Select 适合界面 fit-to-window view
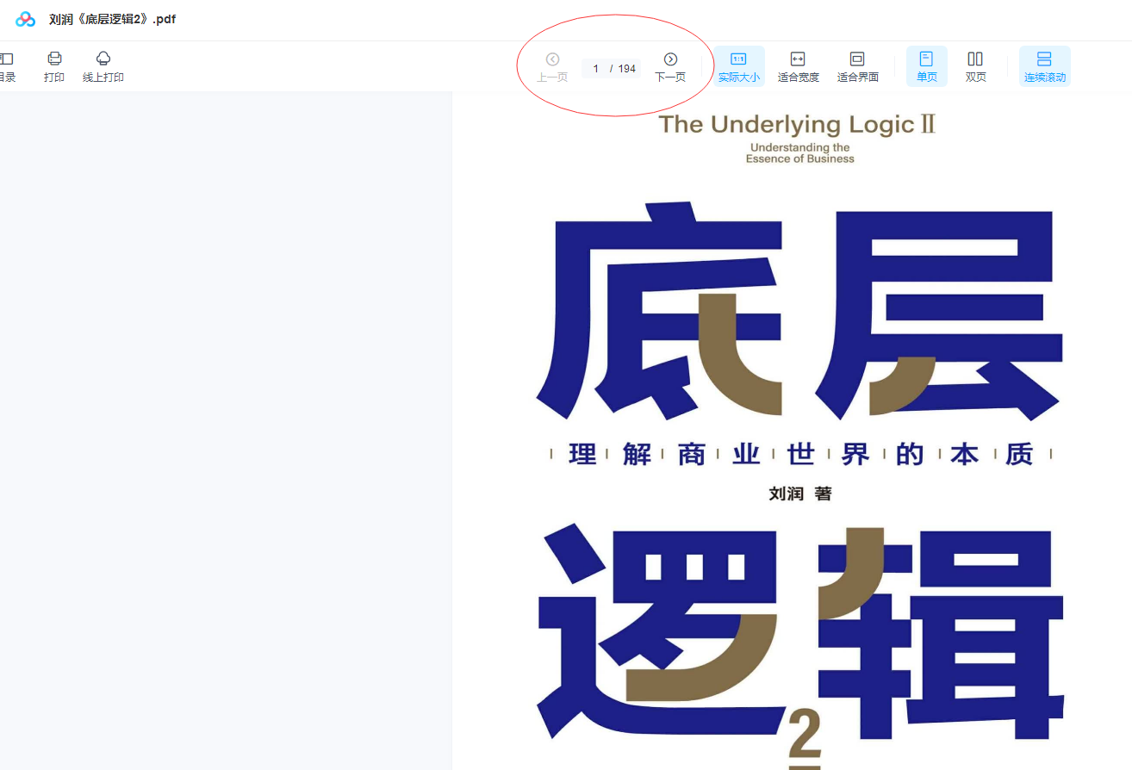 tap(857, 66)
